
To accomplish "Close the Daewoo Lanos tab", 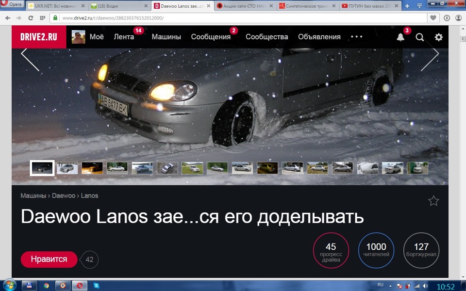I will pyautogui.click(x=209, y=6).
